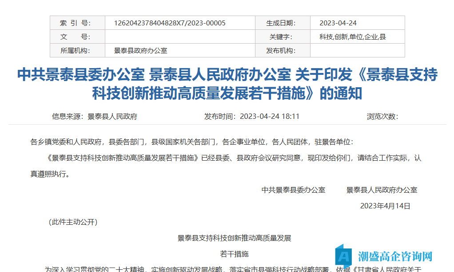Click the salutation line starting 各乡镇党委和人民政府

[192, 142]
